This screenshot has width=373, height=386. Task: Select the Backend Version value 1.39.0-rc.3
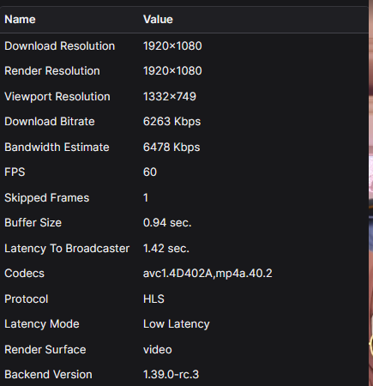[171, 375]
